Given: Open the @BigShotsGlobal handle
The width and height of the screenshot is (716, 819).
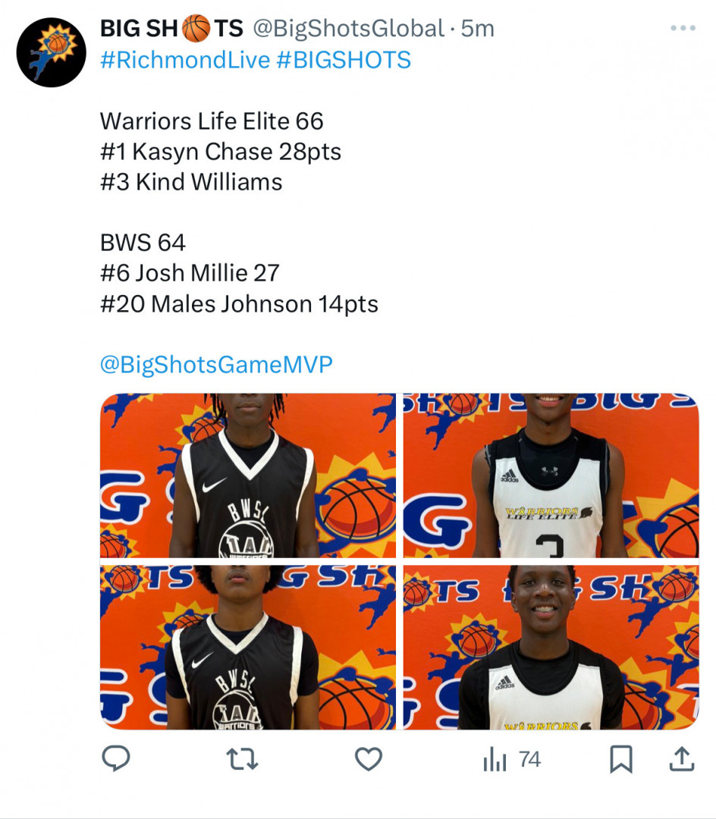Looking at the screenshot, I should click(x=349, y=29).
